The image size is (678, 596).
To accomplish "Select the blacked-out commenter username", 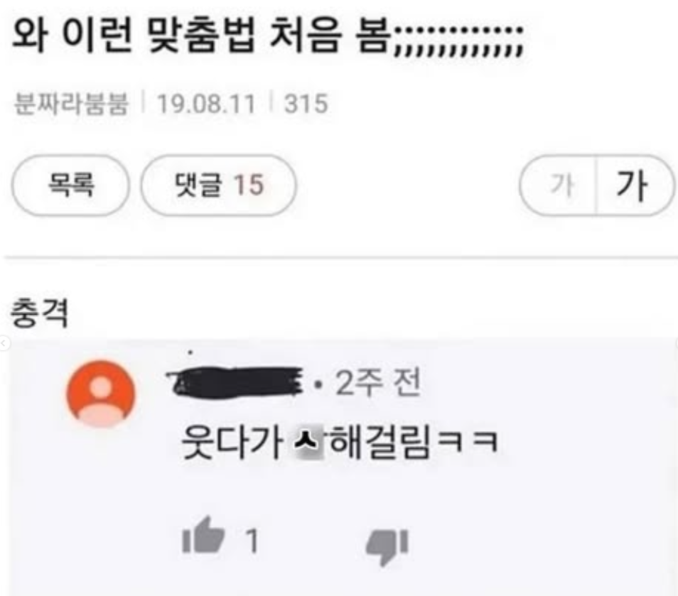I will coord(236,381).
